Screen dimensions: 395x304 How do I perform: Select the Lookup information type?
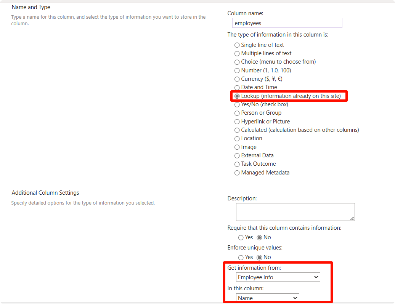tap(237, 96)
